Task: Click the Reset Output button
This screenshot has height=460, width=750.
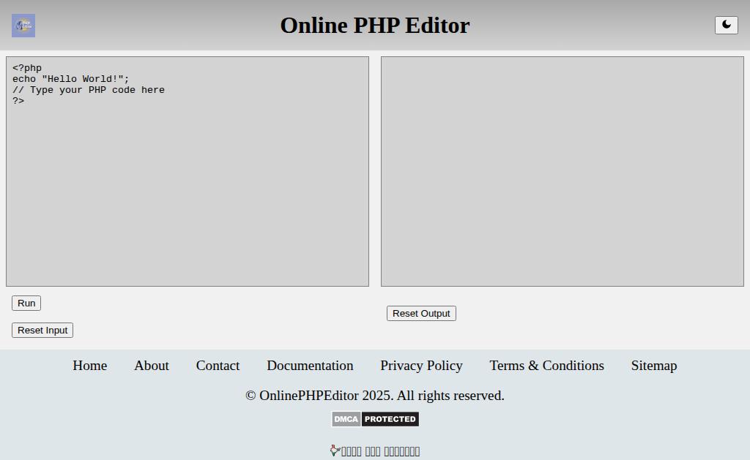Action: point(421,313)
